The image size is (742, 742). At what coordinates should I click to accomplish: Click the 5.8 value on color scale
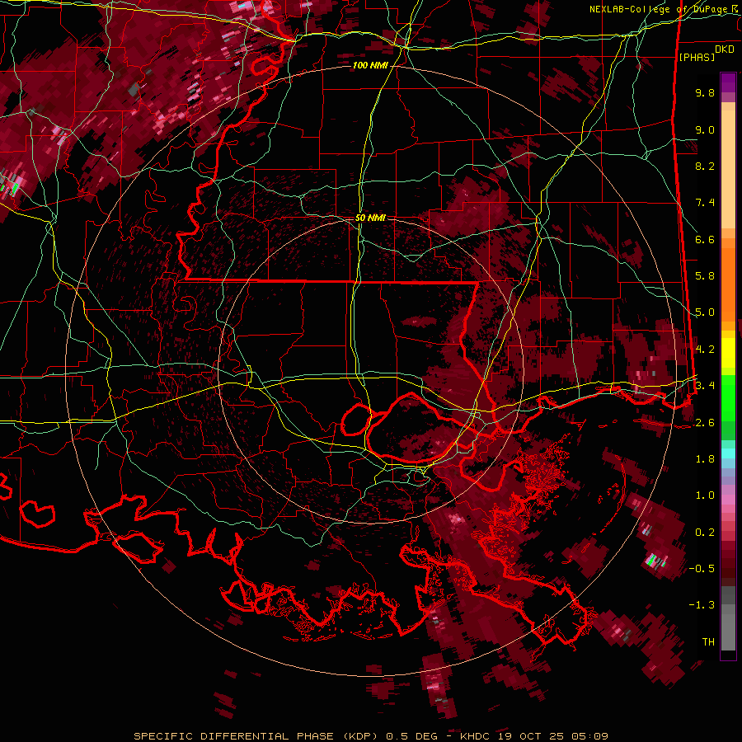click(705, 276)
